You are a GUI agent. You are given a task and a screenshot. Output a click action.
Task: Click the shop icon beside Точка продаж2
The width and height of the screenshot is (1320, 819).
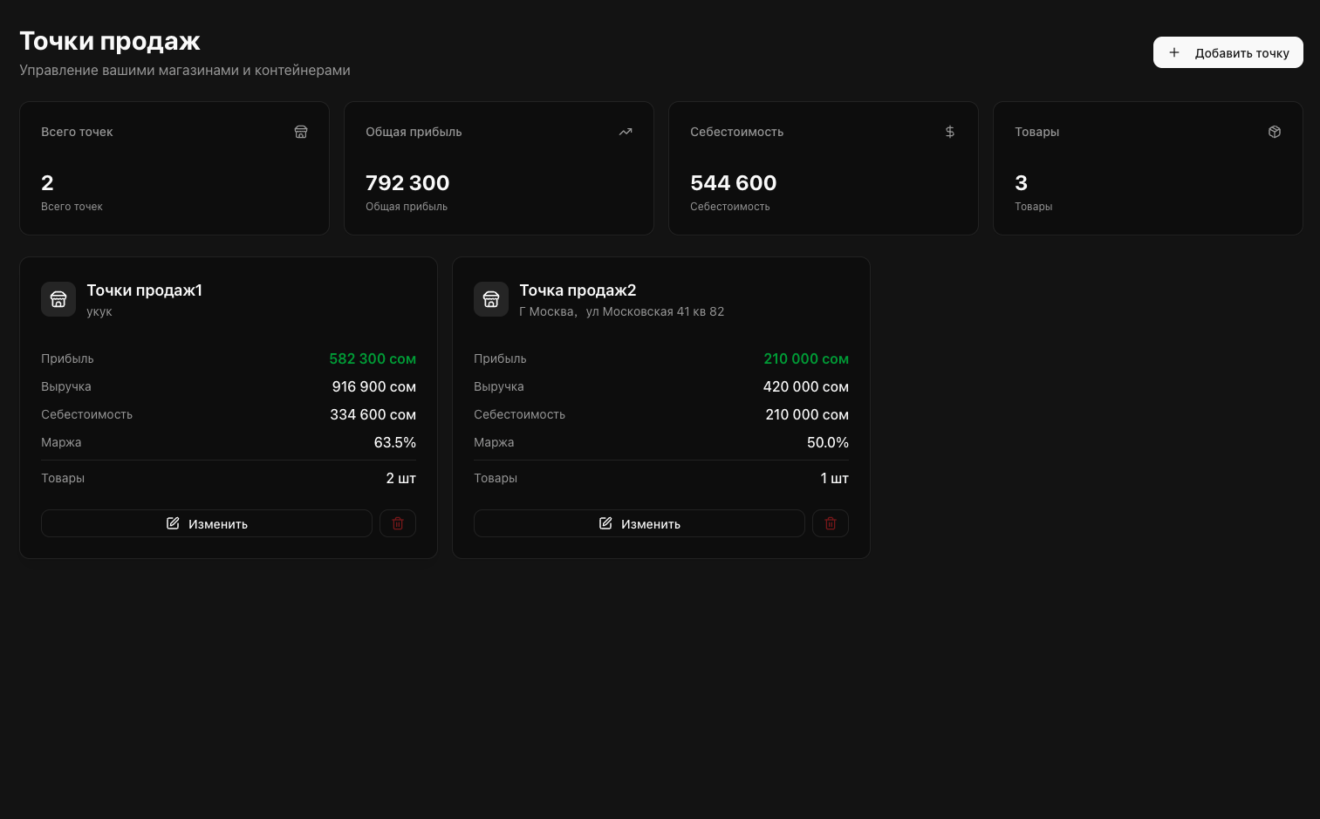click(491, 299)
